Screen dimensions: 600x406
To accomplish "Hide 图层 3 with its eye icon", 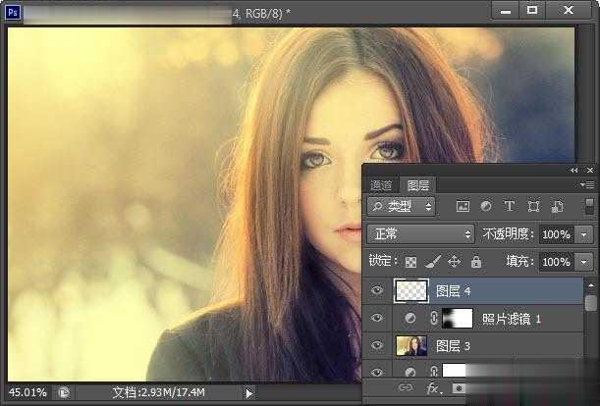I will [x=377, y=345].
